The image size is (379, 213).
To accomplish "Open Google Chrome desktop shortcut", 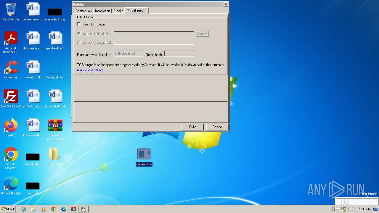I will [x=11, y=159].
